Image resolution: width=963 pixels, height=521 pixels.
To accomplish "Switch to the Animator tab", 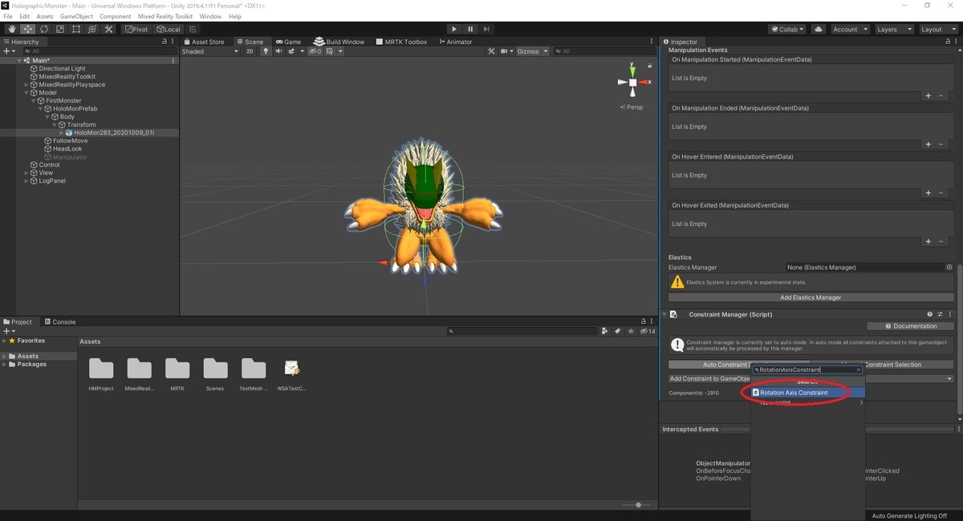I will [455, 42].
